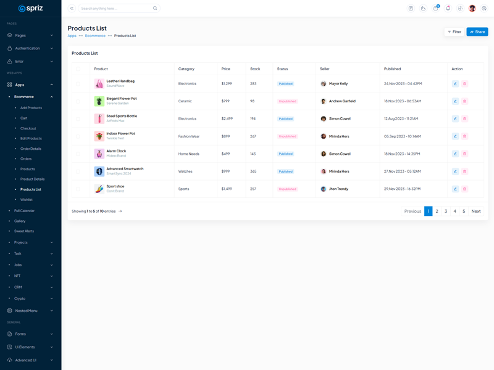The height and width of the screenshot is (370, 494).
Task: Delete the Elegant Flower Pot row
Action: (464, 101)
